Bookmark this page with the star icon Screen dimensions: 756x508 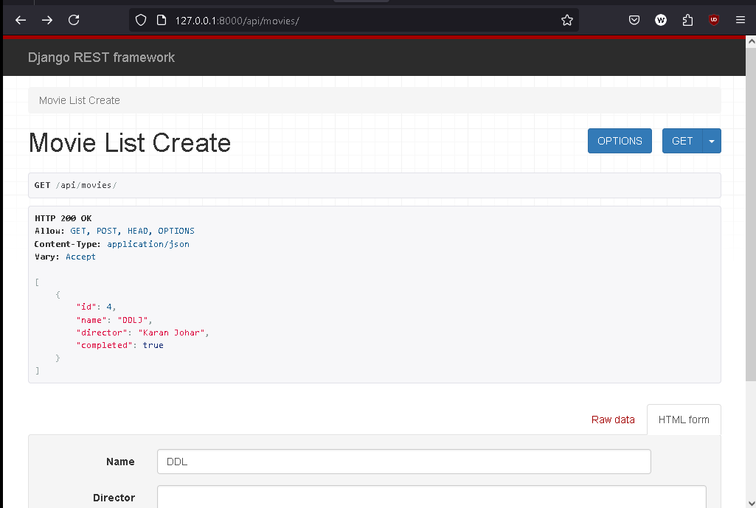click(x=567, y=20)
